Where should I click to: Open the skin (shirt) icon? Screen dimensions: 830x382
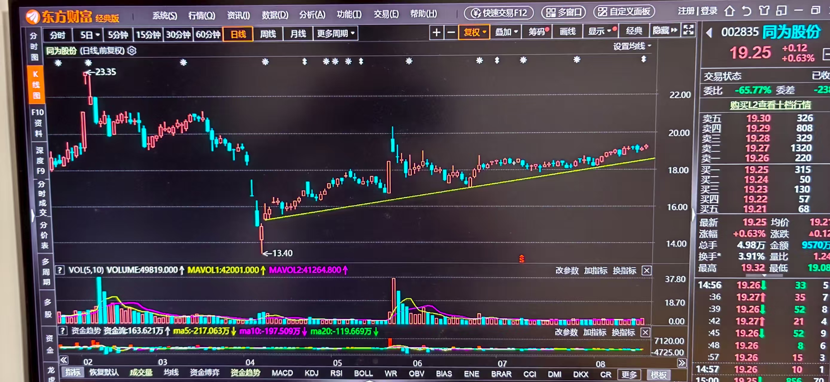click(764, 11)
